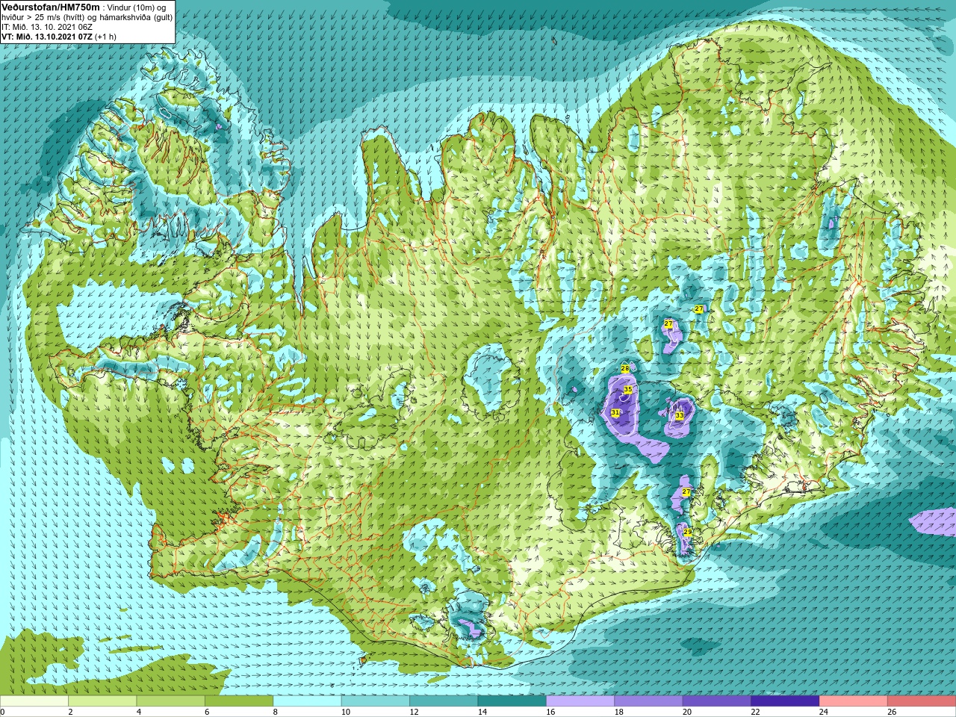
Task: Click the yellow gust label 33
Action: tap(680, 415)
